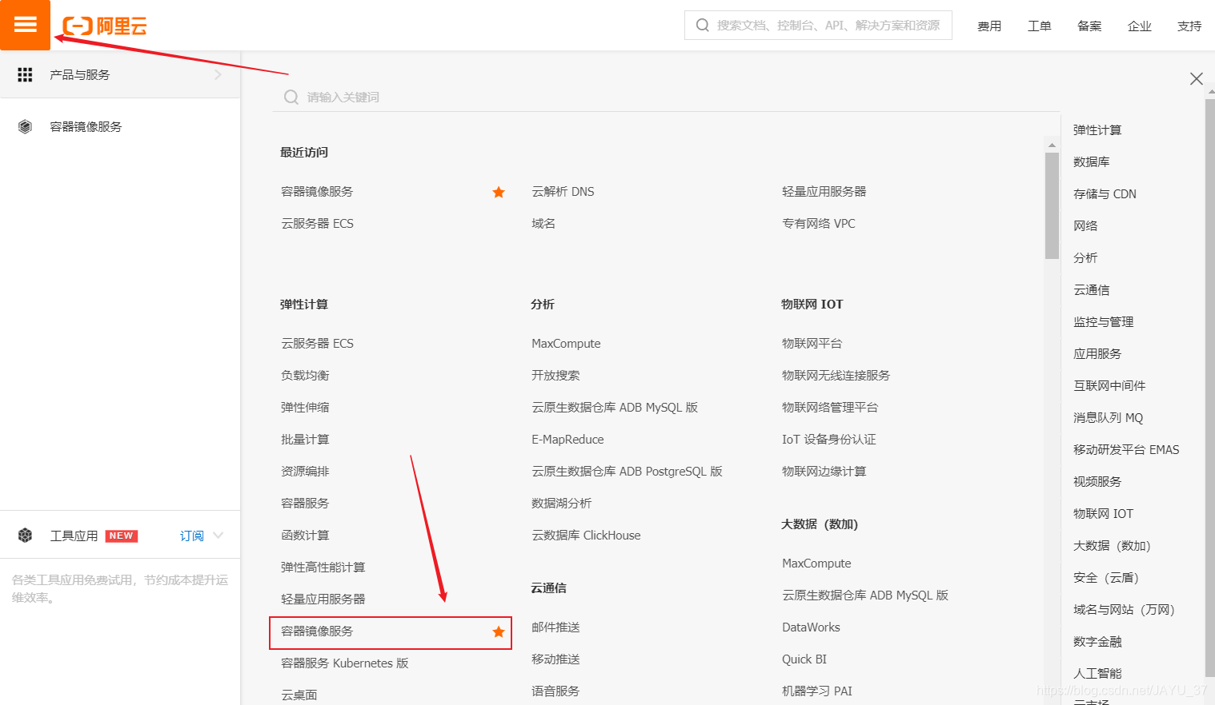The height and width of the screenshot is (705, 1215).
Task: Open 容器服务 link
Action: (305, 504)
